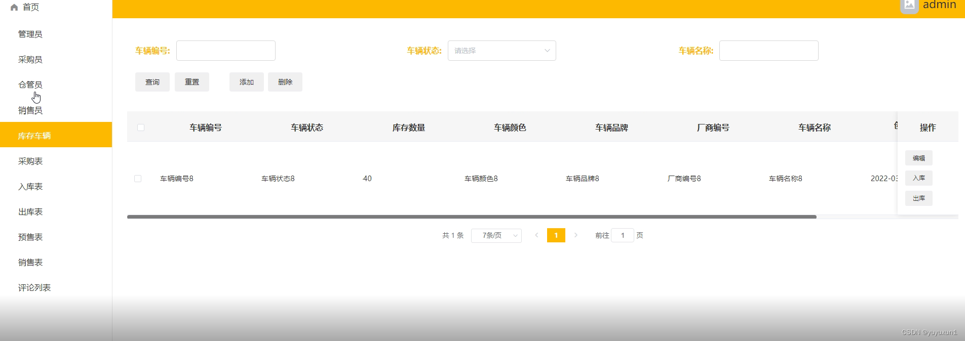Open the 7条/页 page size dropdown
The width and height of the screenshot is (965, 341).
pos(496,236)
